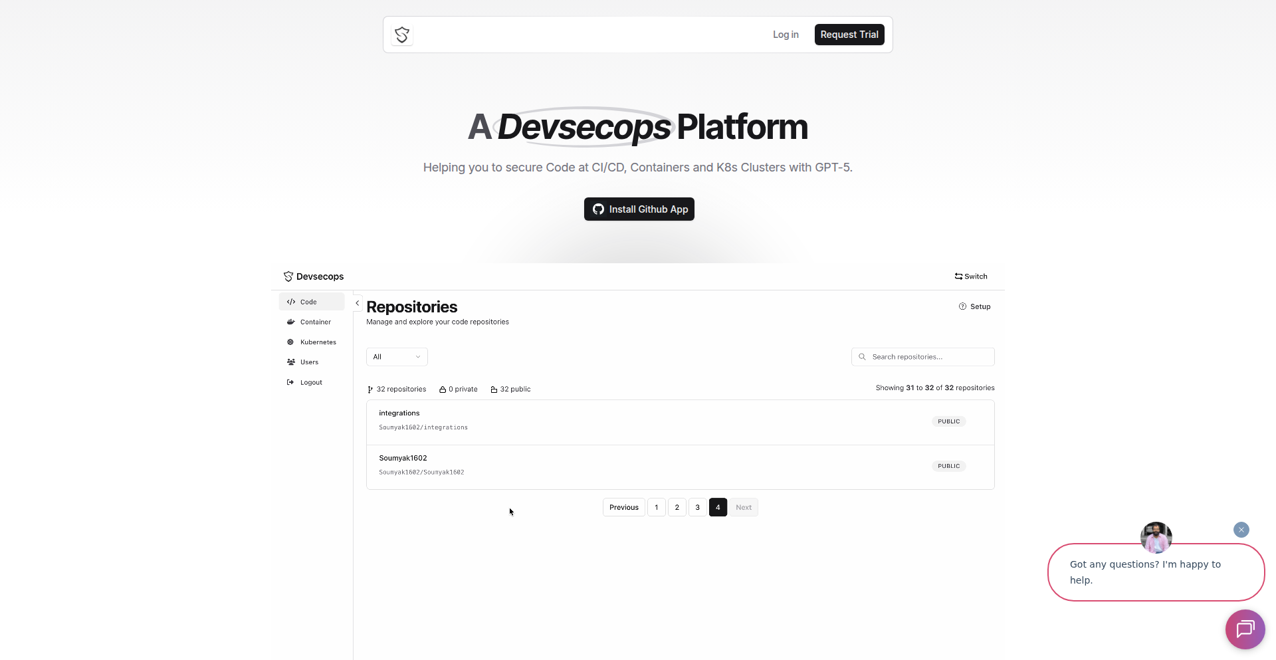Screen dimensions: 1276x660
Task: Select Logout in the sidebar
Action: (x=312, y=382)
